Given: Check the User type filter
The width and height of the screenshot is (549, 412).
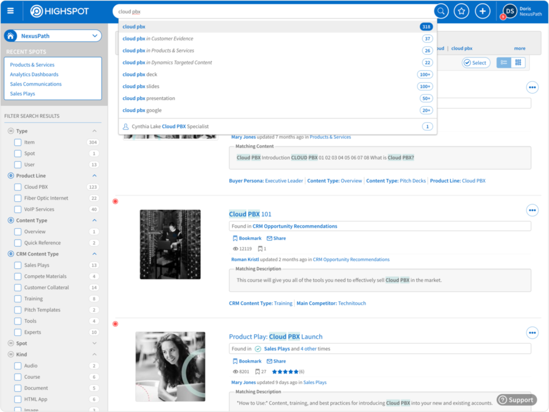Looking at the screenshot, I should [18, 165].
